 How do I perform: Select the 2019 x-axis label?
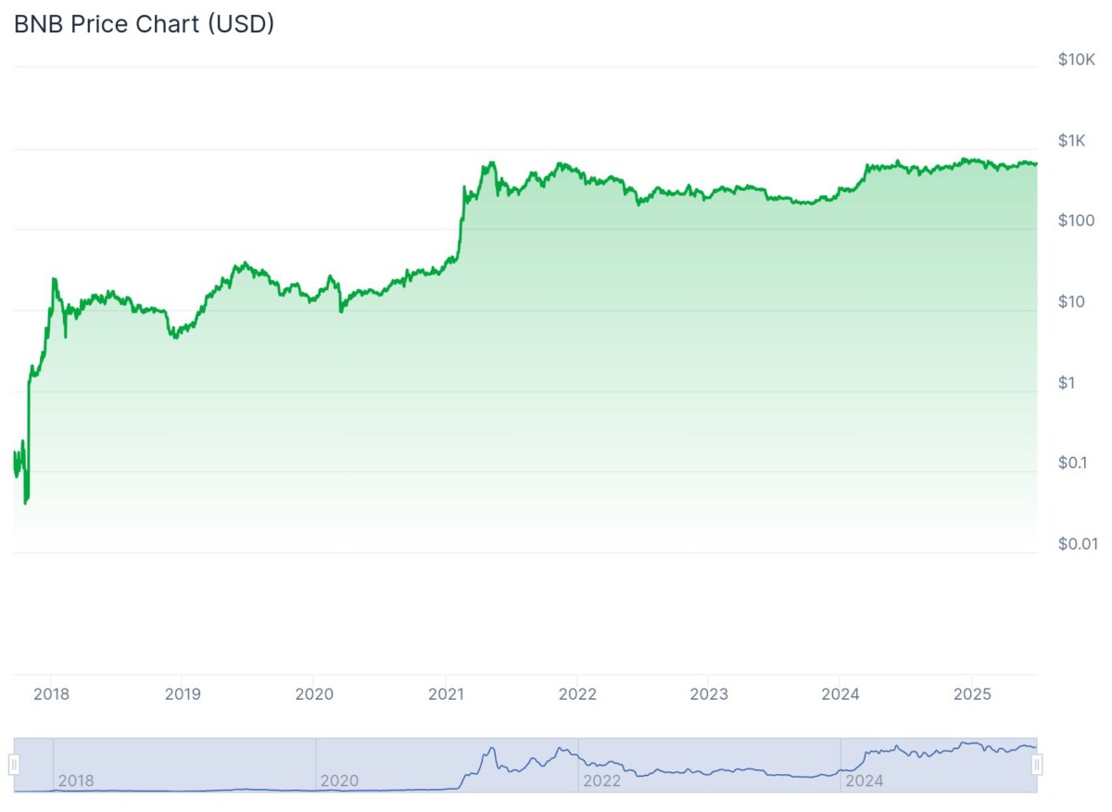click(182, 694)
